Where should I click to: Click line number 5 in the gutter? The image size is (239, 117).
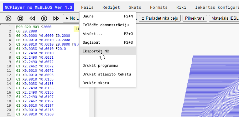pos(10,45)
